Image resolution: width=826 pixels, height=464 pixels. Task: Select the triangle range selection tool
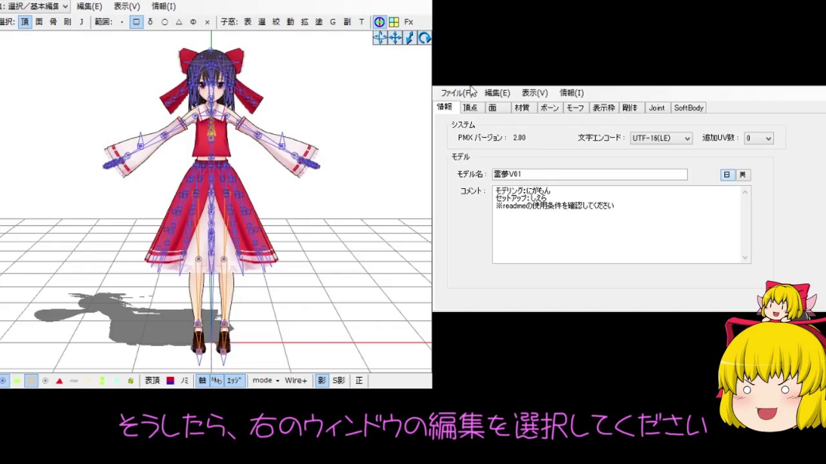[179, 22]
